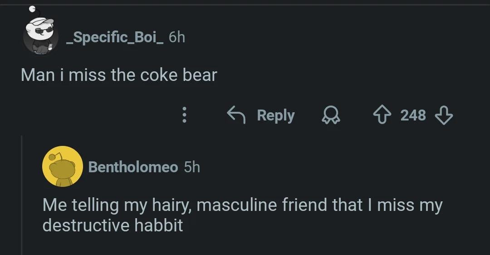This screenshot has height=255, width=490.
Task: Visit the Bentholomeo username profile link
Action: 133,167
